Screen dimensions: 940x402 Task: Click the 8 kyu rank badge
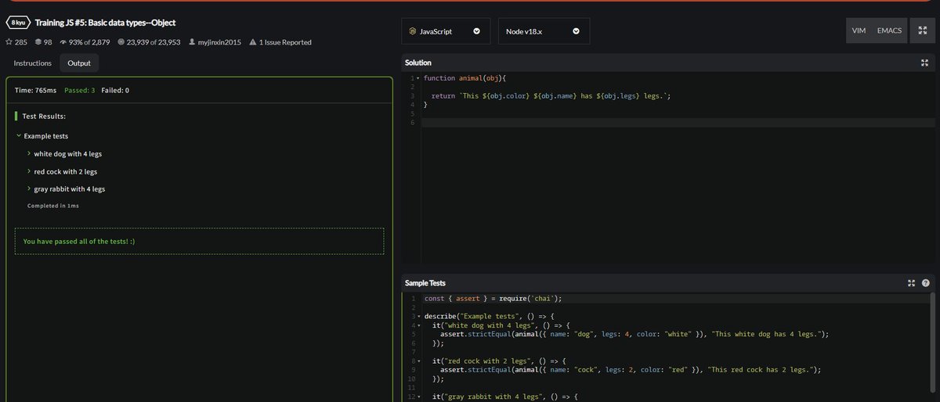click(20, 23)
